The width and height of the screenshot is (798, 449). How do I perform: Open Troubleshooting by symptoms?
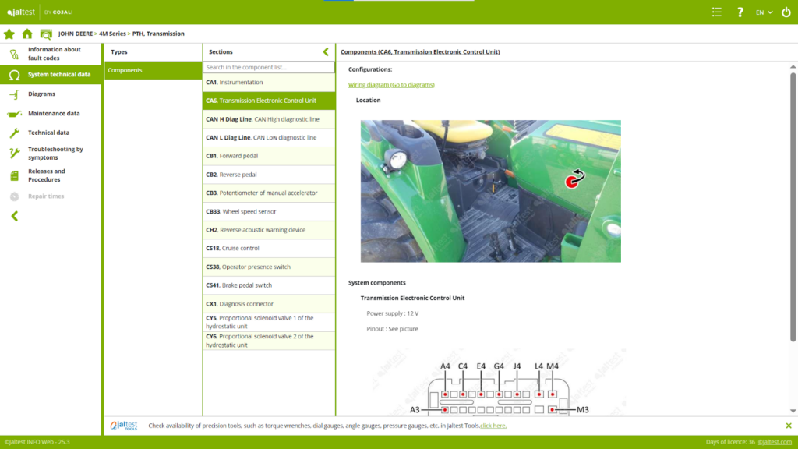point(55,154)
